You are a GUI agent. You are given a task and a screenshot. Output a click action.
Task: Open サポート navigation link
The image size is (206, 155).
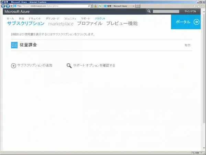coord(85,18)
